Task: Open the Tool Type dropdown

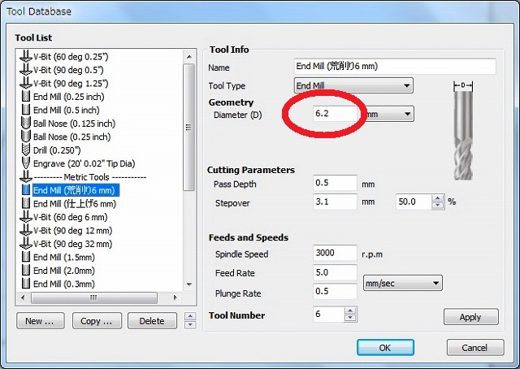Action: tap(353, 85)
